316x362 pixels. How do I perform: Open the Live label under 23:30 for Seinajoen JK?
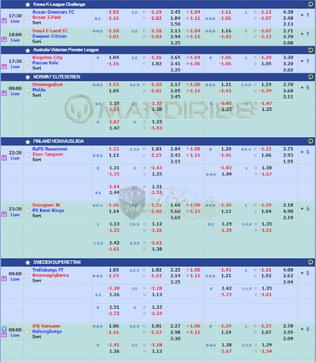click(x=15, y=215)
